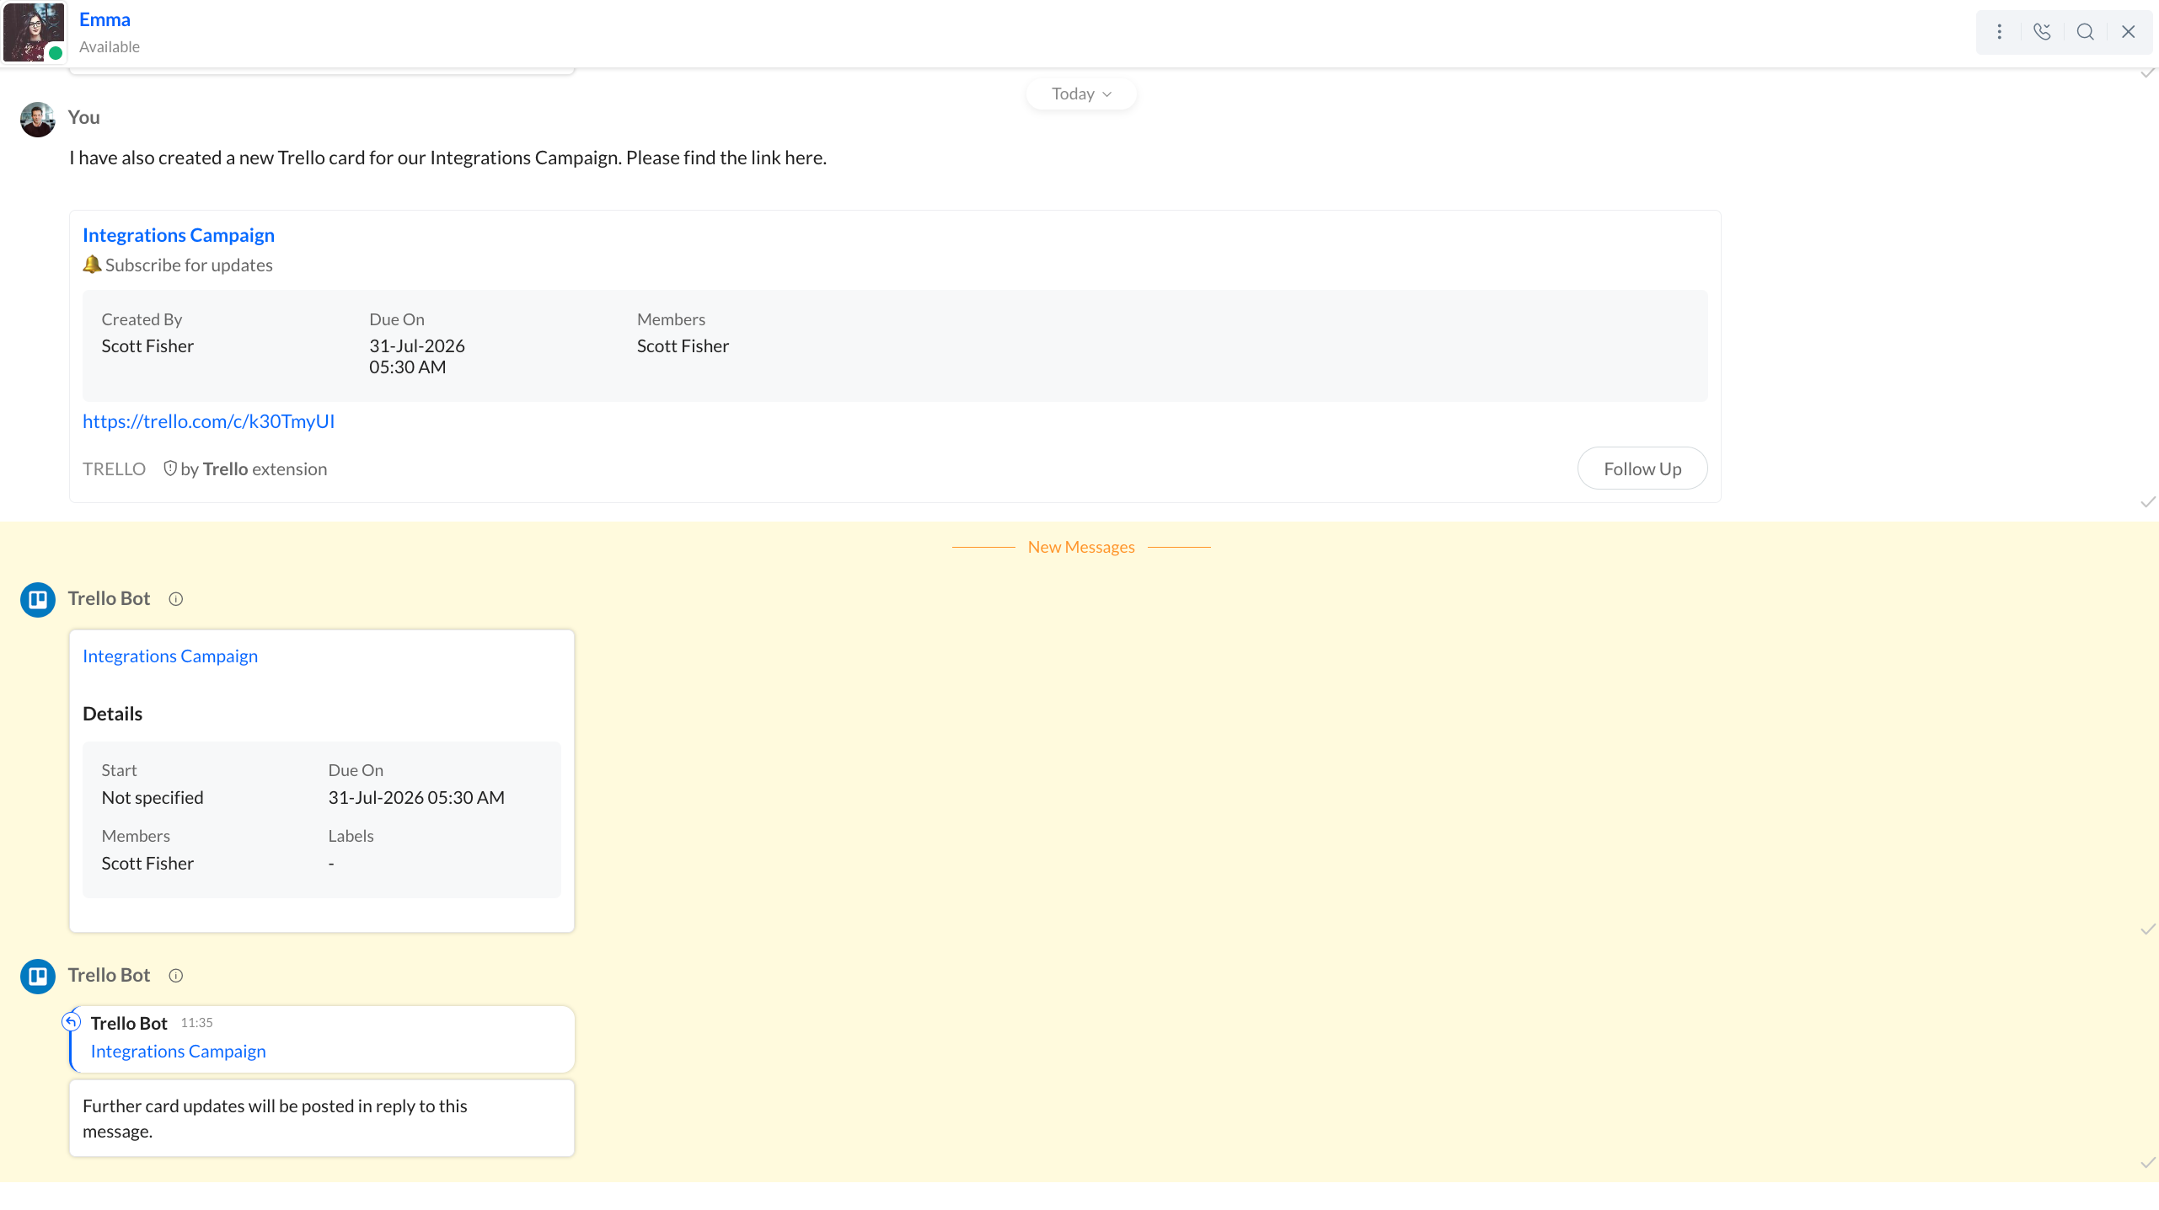Click the Follow Up button
Screen dimensions: 2159x1210
[x=1642, y=468]
